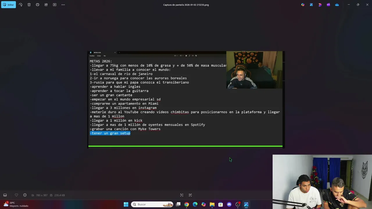Open Clipchamp video editor icon
Screen dimensions: 372x209
coord(328,5)
